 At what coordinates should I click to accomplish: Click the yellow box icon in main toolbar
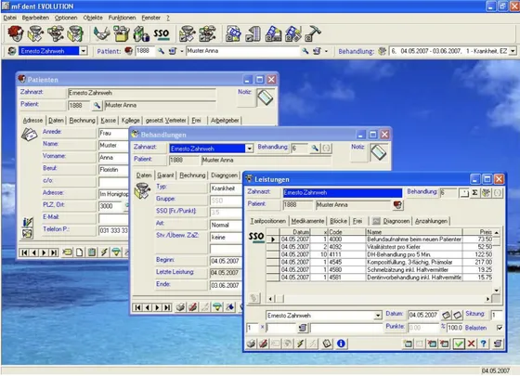pyautogui.click(x=122, y=33)
